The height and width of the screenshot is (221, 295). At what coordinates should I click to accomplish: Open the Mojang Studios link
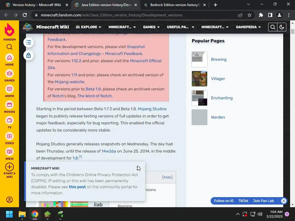pyautogui.click(x=152, y=109)
